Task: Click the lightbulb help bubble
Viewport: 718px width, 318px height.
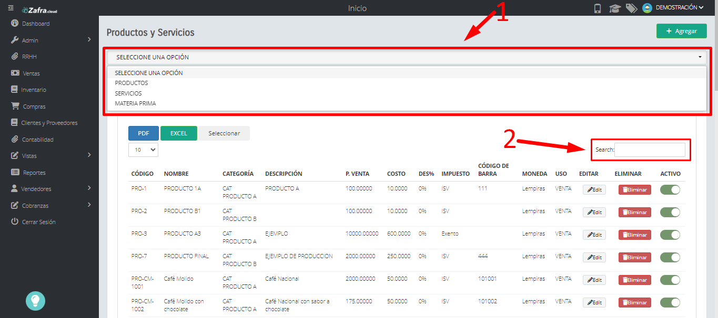Action: point(36,301)
